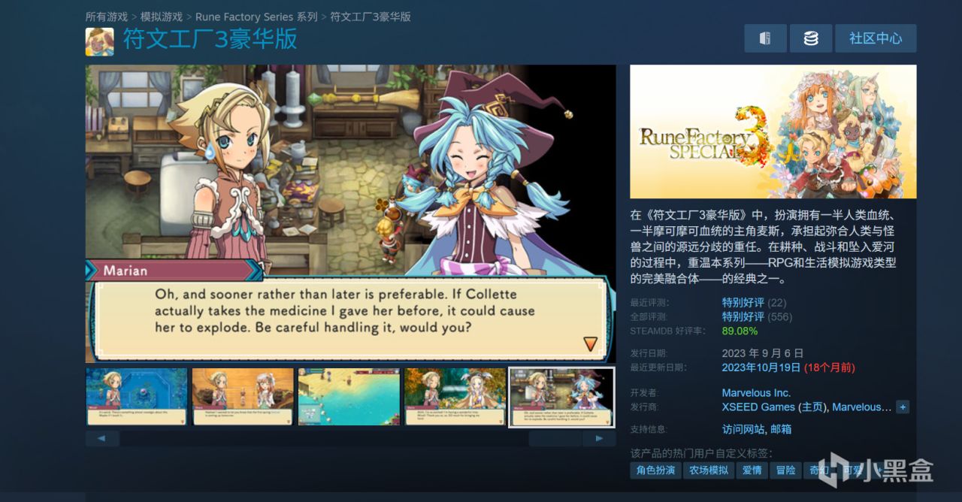Click the 访问网站 support link
The image size is (962, 502).
[743, 430]
